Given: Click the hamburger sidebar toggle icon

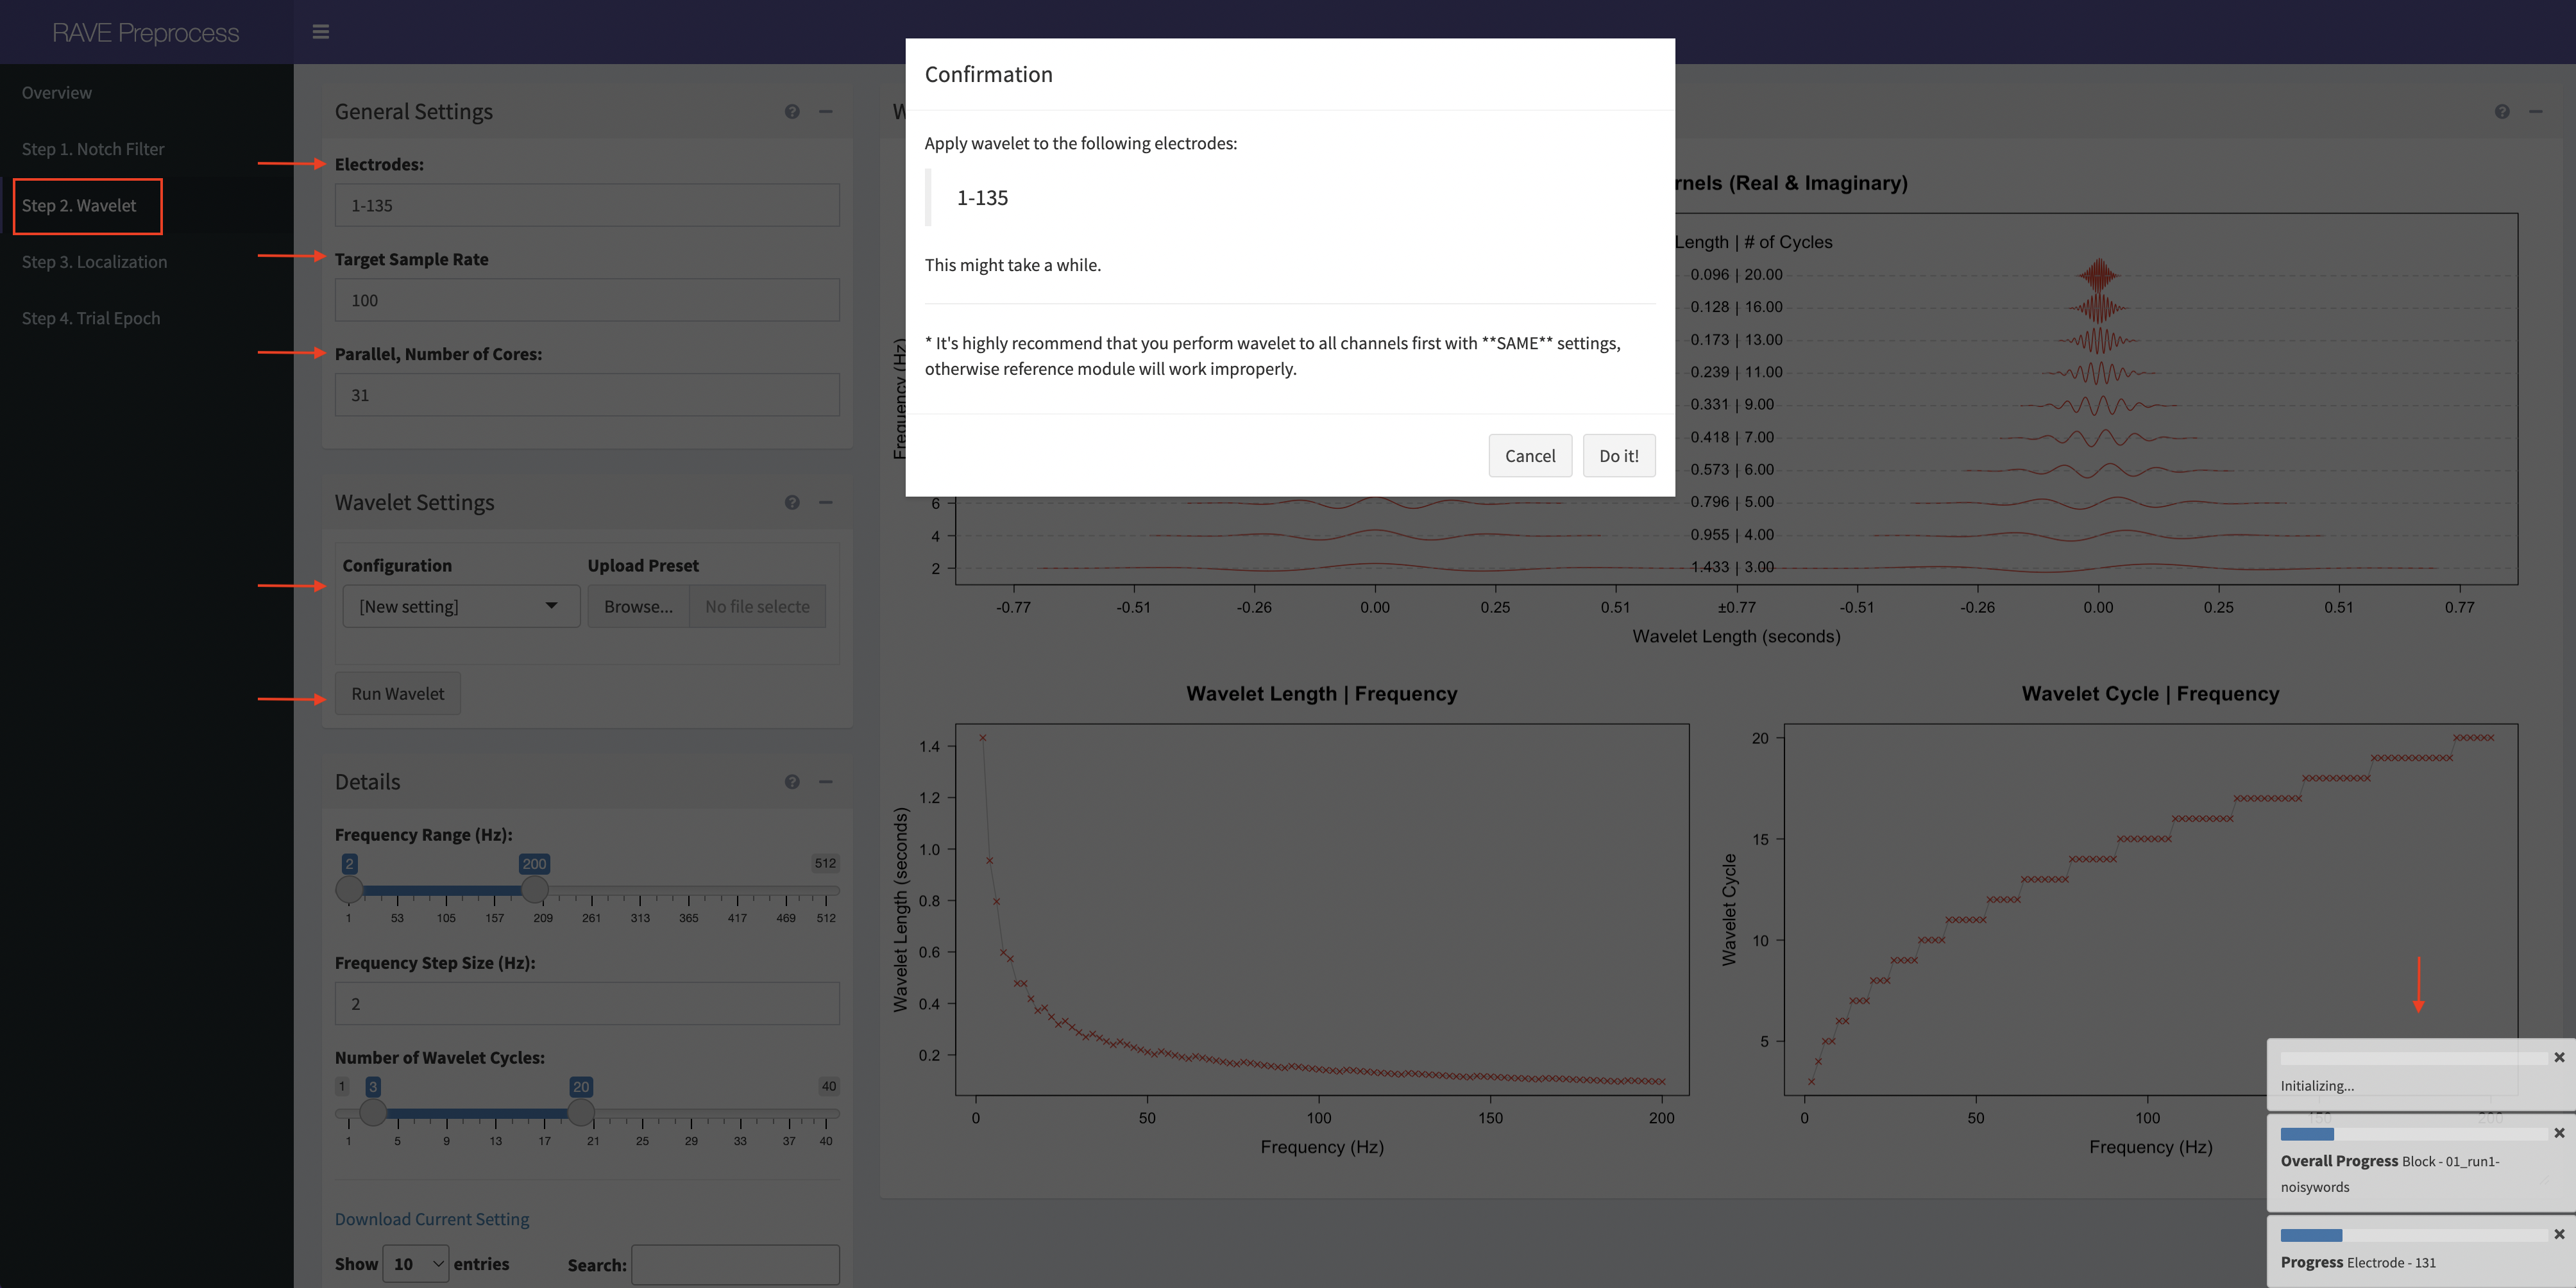Looking at the screenshot, I should click(x=320, y=32).
